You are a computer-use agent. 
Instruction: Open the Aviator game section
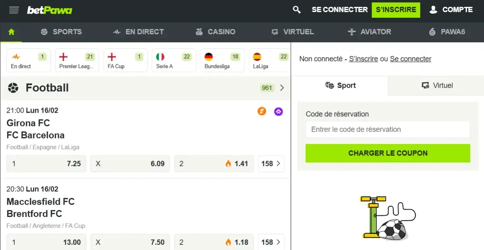click(x=369, y=32)
